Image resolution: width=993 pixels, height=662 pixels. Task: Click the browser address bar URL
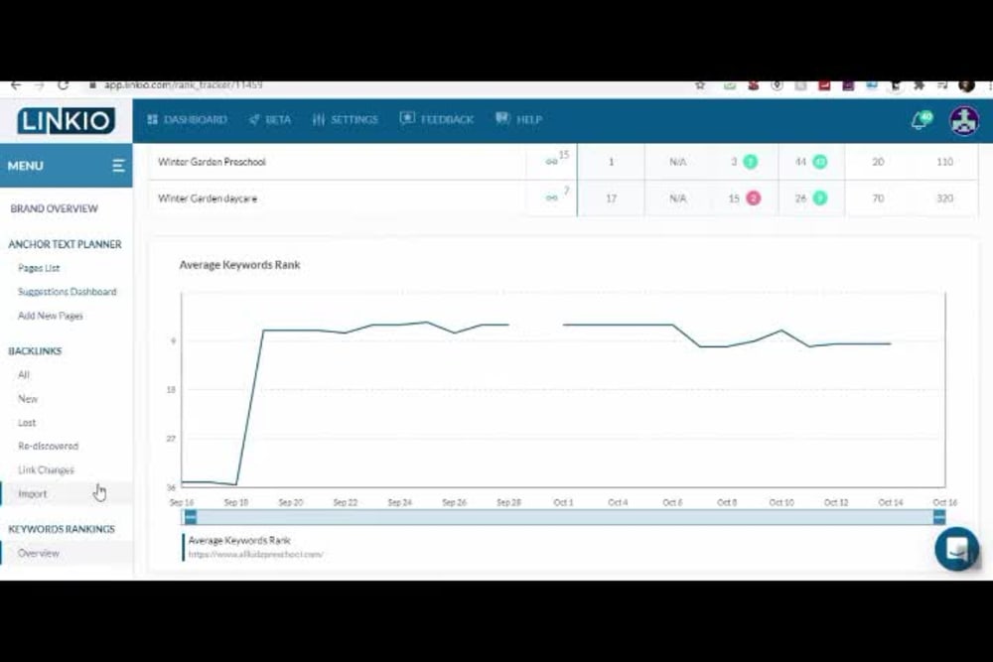(183, 84)
